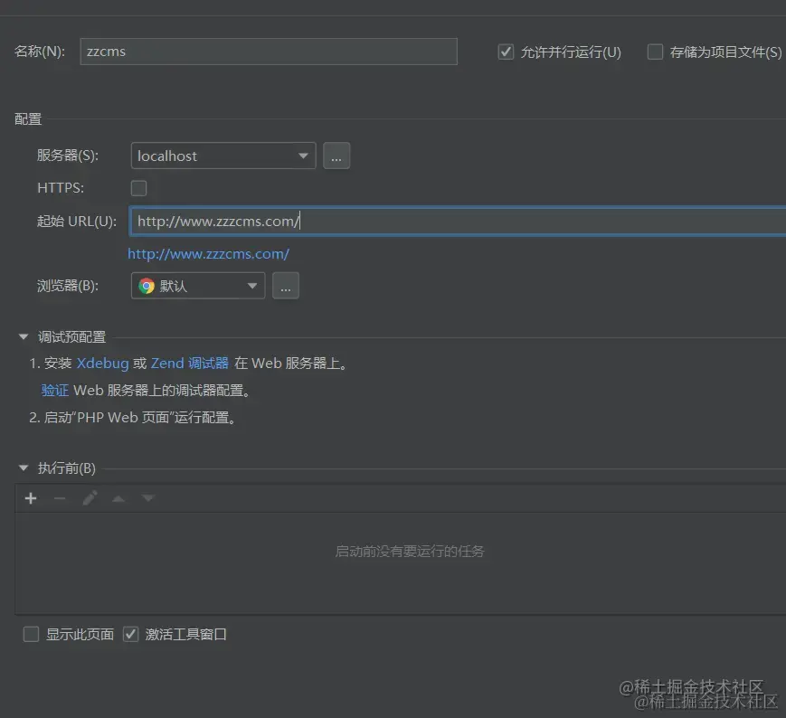Click the add task plus icon
This screenshot has height=718, width=786.
[31, 498]
